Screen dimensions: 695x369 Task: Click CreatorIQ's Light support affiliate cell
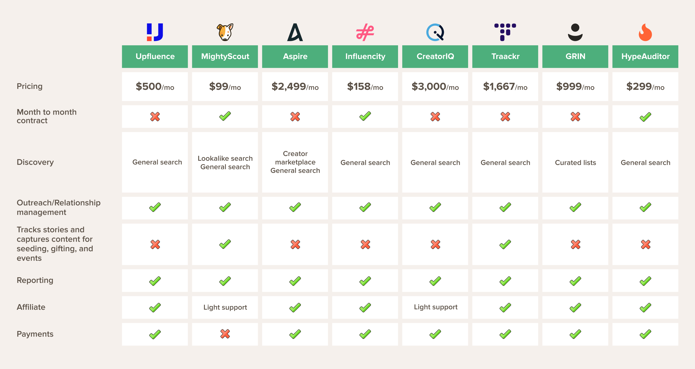(x=435, y=307)
